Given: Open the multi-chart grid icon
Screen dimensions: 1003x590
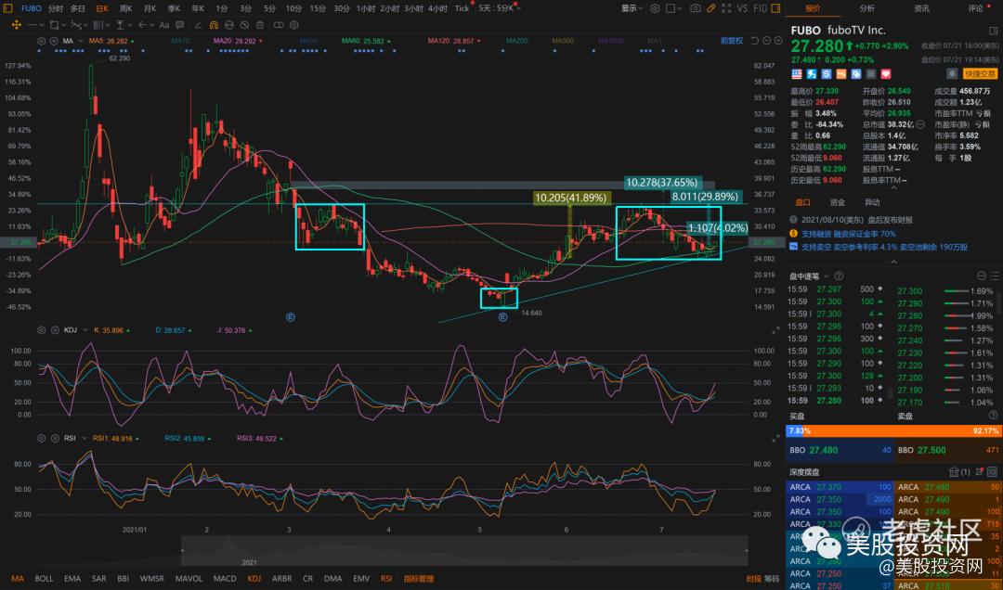Looking at the screenshot, I should tap(726, 8).
